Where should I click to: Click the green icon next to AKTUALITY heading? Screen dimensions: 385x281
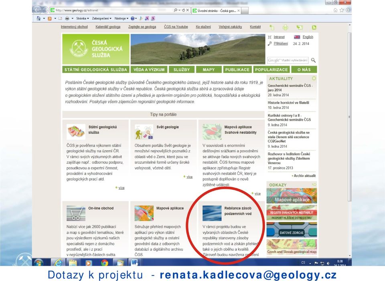click(314, 78)
